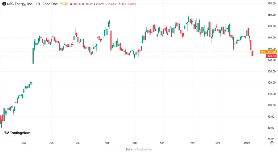The image size is (278, 153).
Task: Click the 180.00 price axis label
Action: (x=272, y=15)
